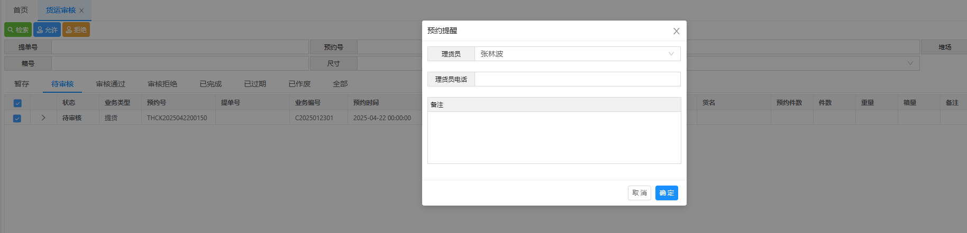Click the green 检索 search button
Image resolution: width=967 pixels, height=233 pixels.
coord(18,30)
